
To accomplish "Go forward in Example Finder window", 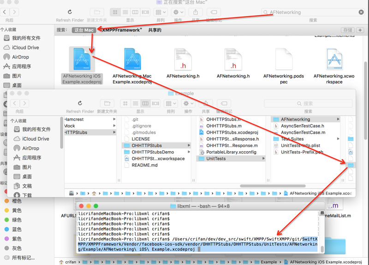I will (24, 103).
